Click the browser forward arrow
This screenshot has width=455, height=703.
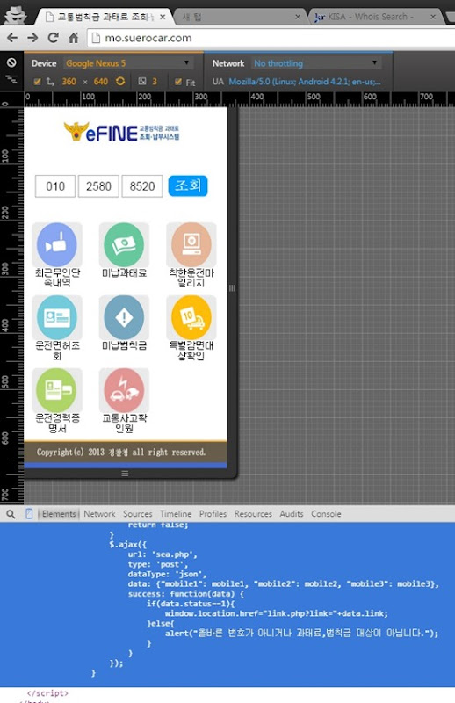pos(32,38)
